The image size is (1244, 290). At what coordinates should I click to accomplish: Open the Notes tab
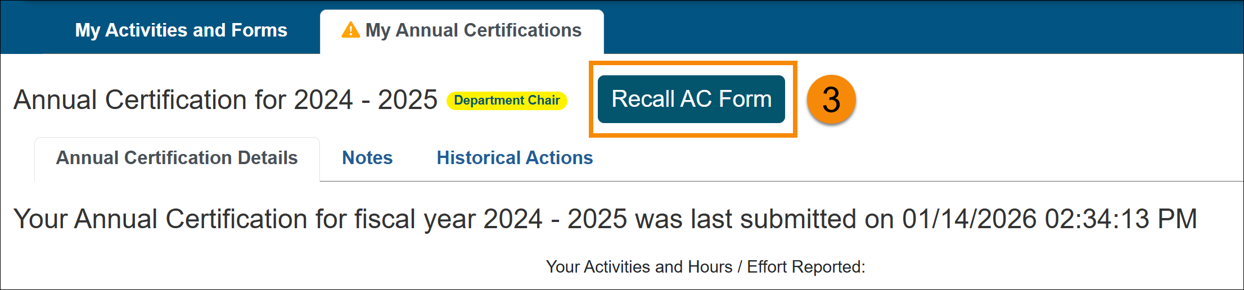click(x=367, y=158)
